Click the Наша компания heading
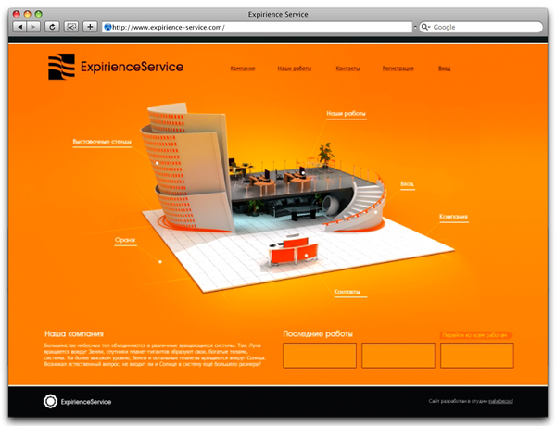 (74, 333)
